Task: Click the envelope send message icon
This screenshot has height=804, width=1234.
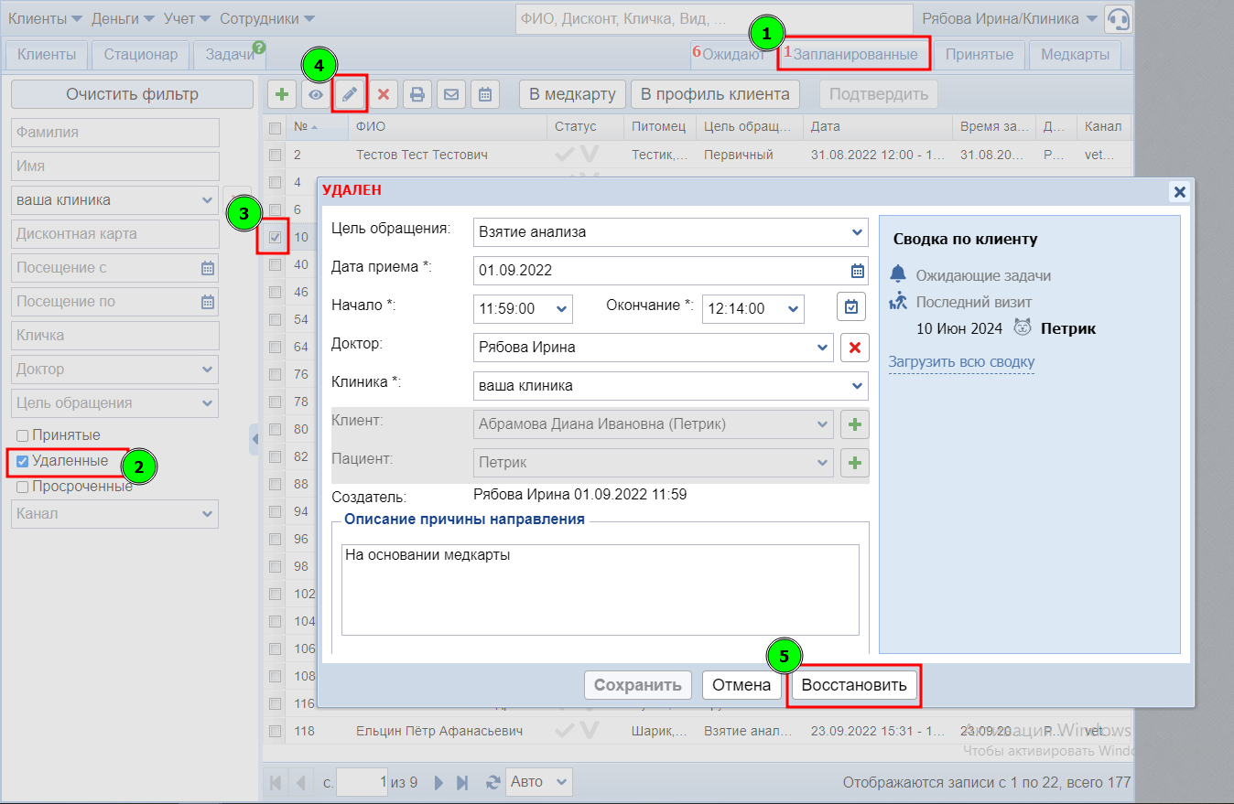Action: pyautogui.click(x=451, y=94)
